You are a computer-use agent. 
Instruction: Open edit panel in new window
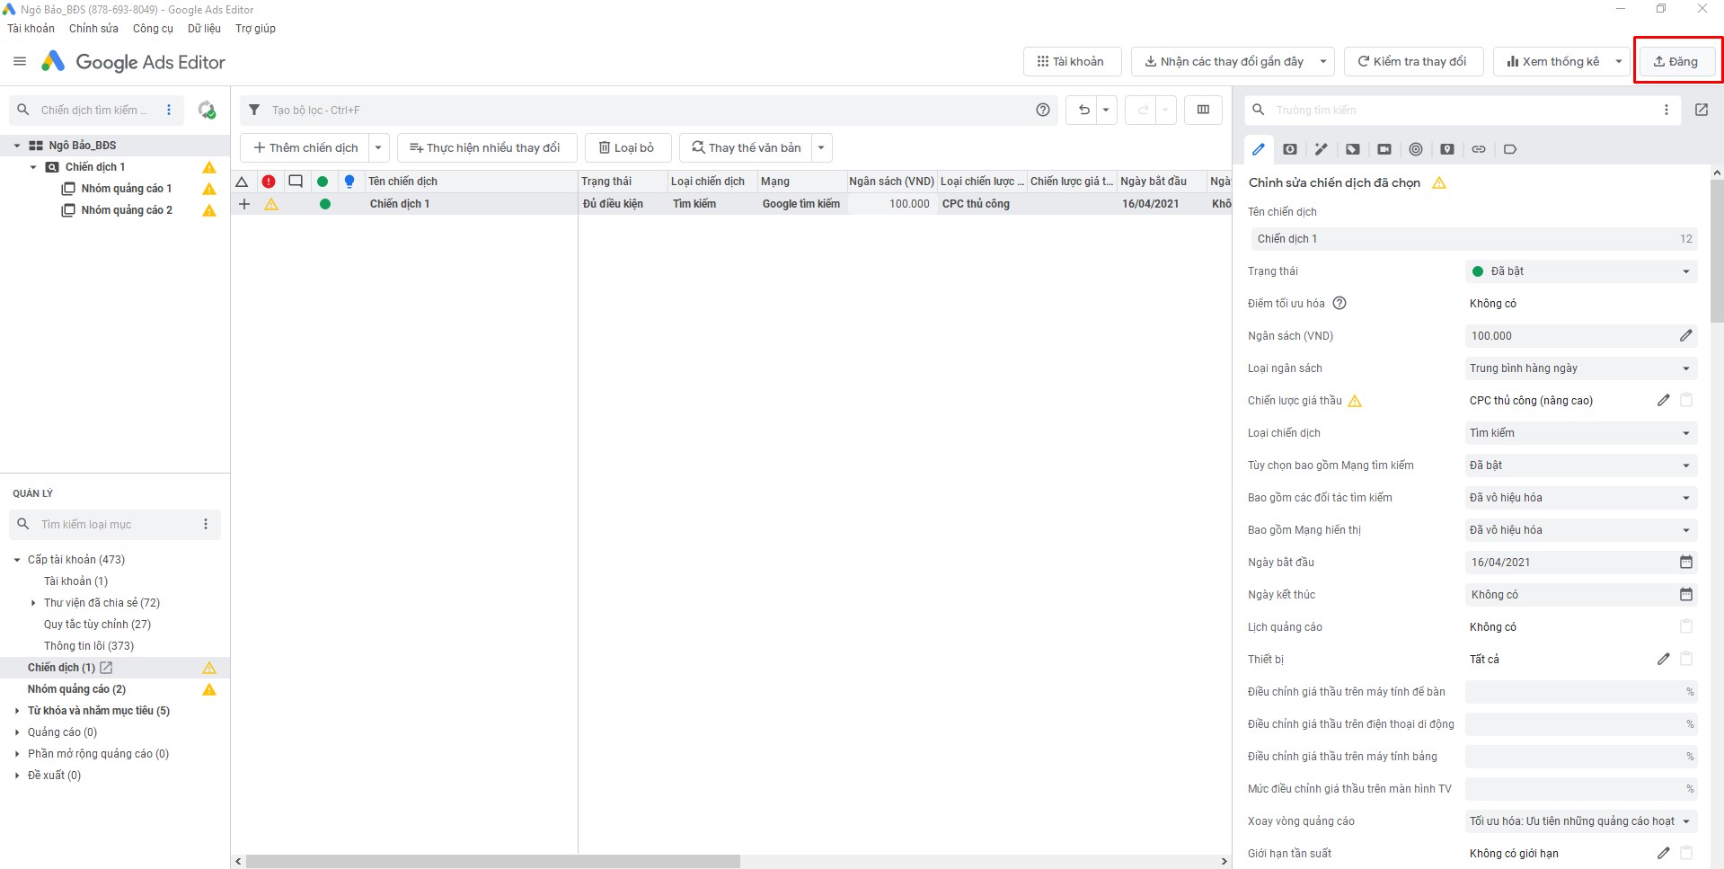coord(1702,110)
